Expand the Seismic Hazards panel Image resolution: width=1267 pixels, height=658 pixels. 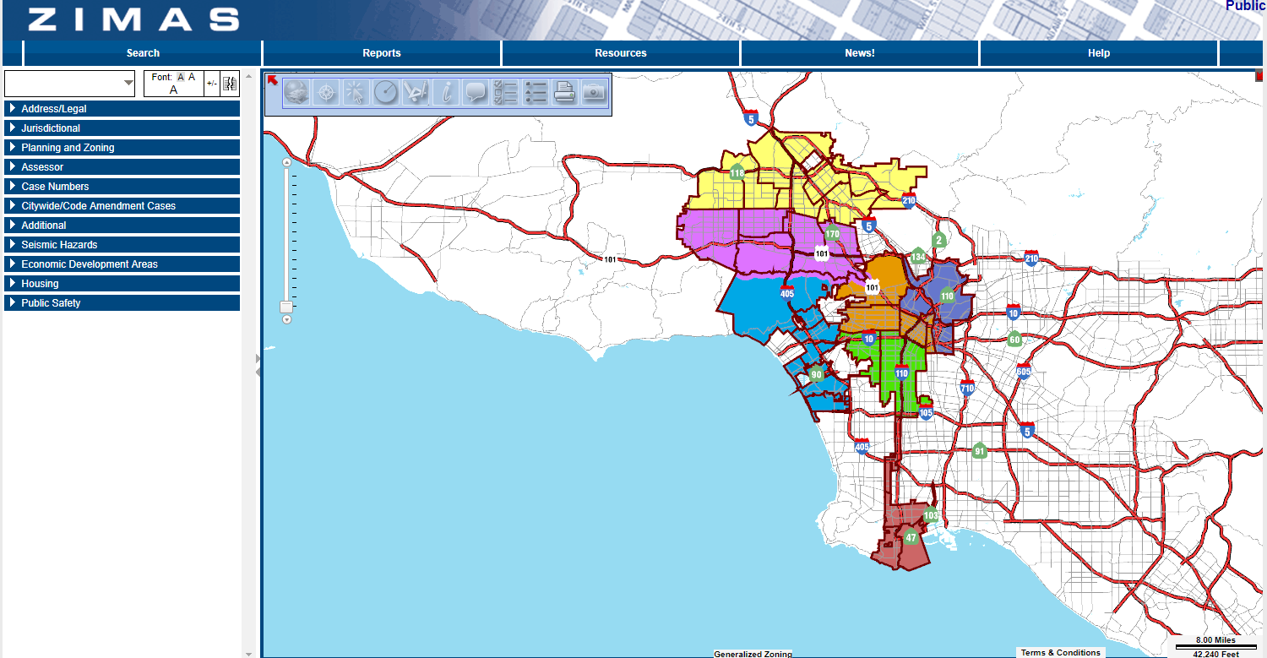122,244
